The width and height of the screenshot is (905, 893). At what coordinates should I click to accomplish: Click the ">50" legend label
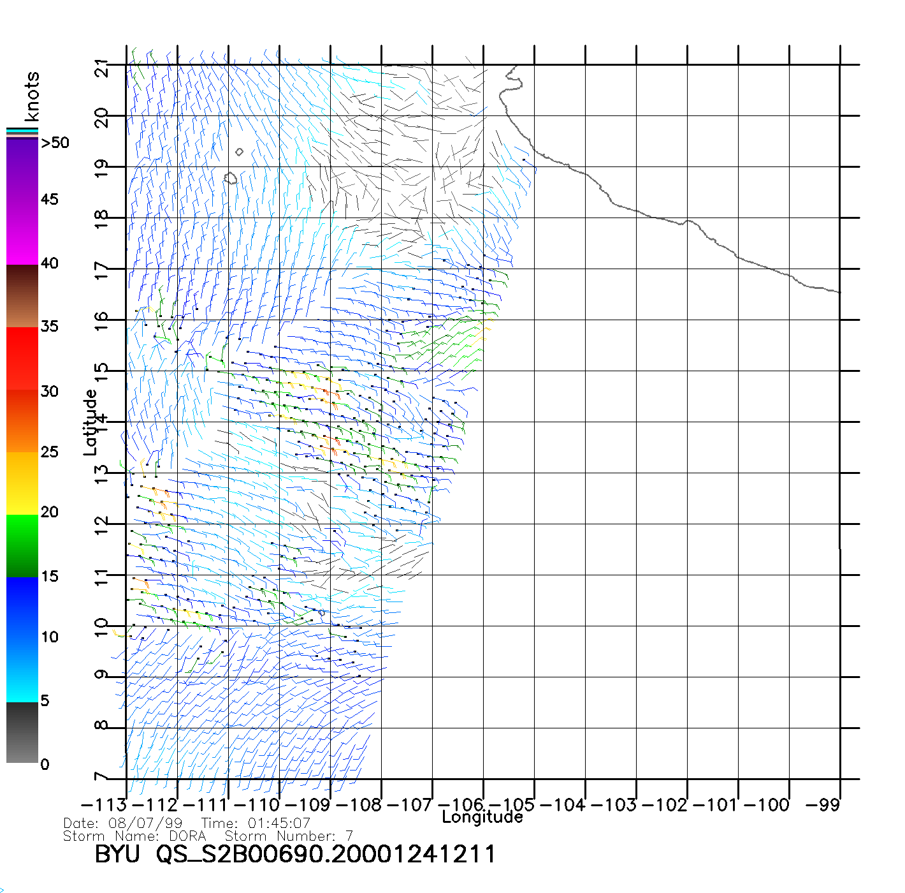55,143
